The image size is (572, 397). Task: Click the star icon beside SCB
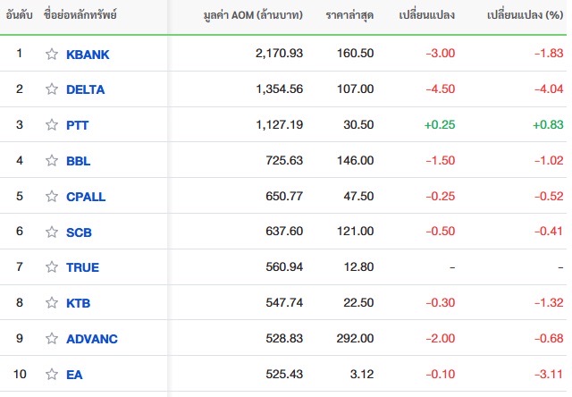(x=52, y=232)
